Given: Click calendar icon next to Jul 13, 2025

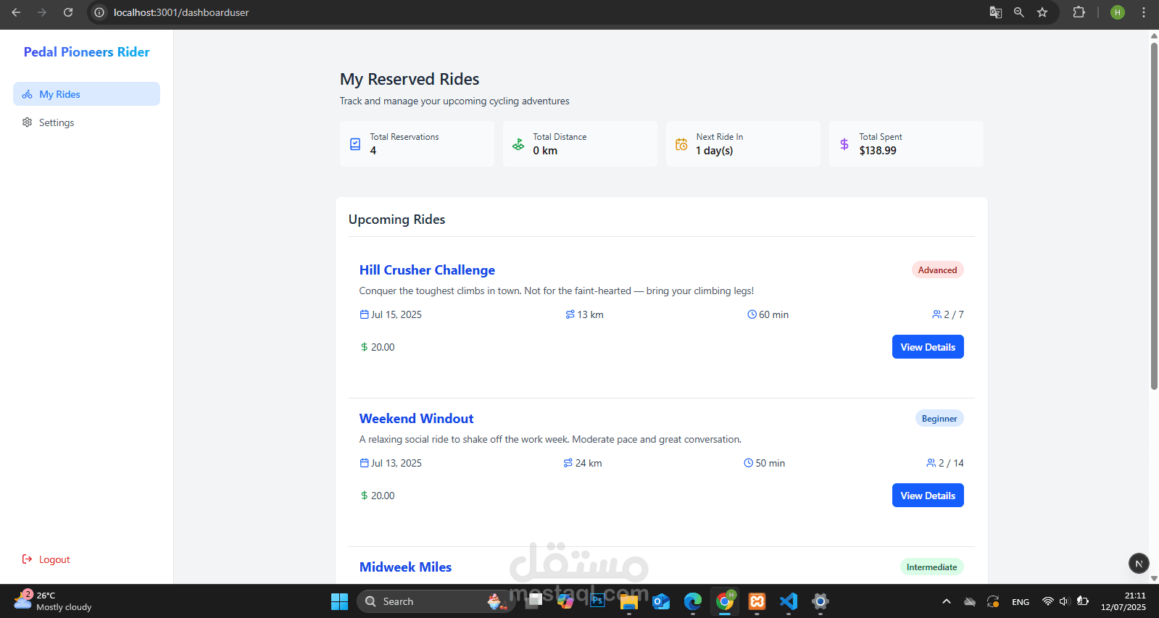Looking at the screenshot, I should 365,463.
